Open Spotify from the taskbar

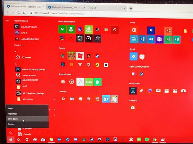click(x=147, y=139)
